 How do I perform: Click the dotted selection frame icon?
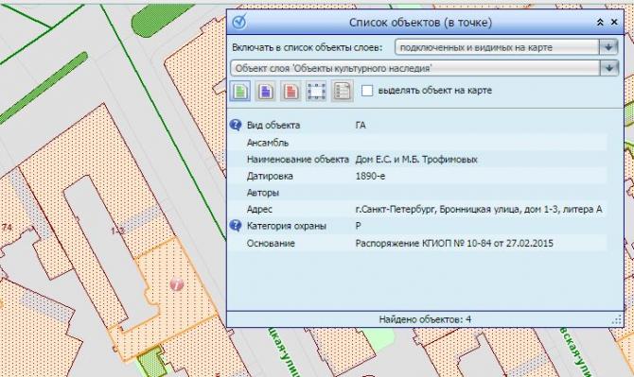pos(316,91)
